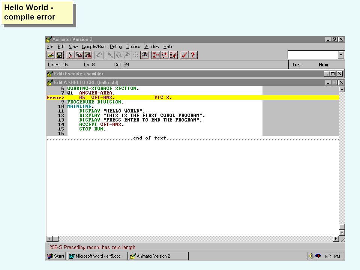Click DISPLAY "HELLO WORLD" line 11
Image resolution: width=360 pixels, height=270 pixels.
(112, 111)
